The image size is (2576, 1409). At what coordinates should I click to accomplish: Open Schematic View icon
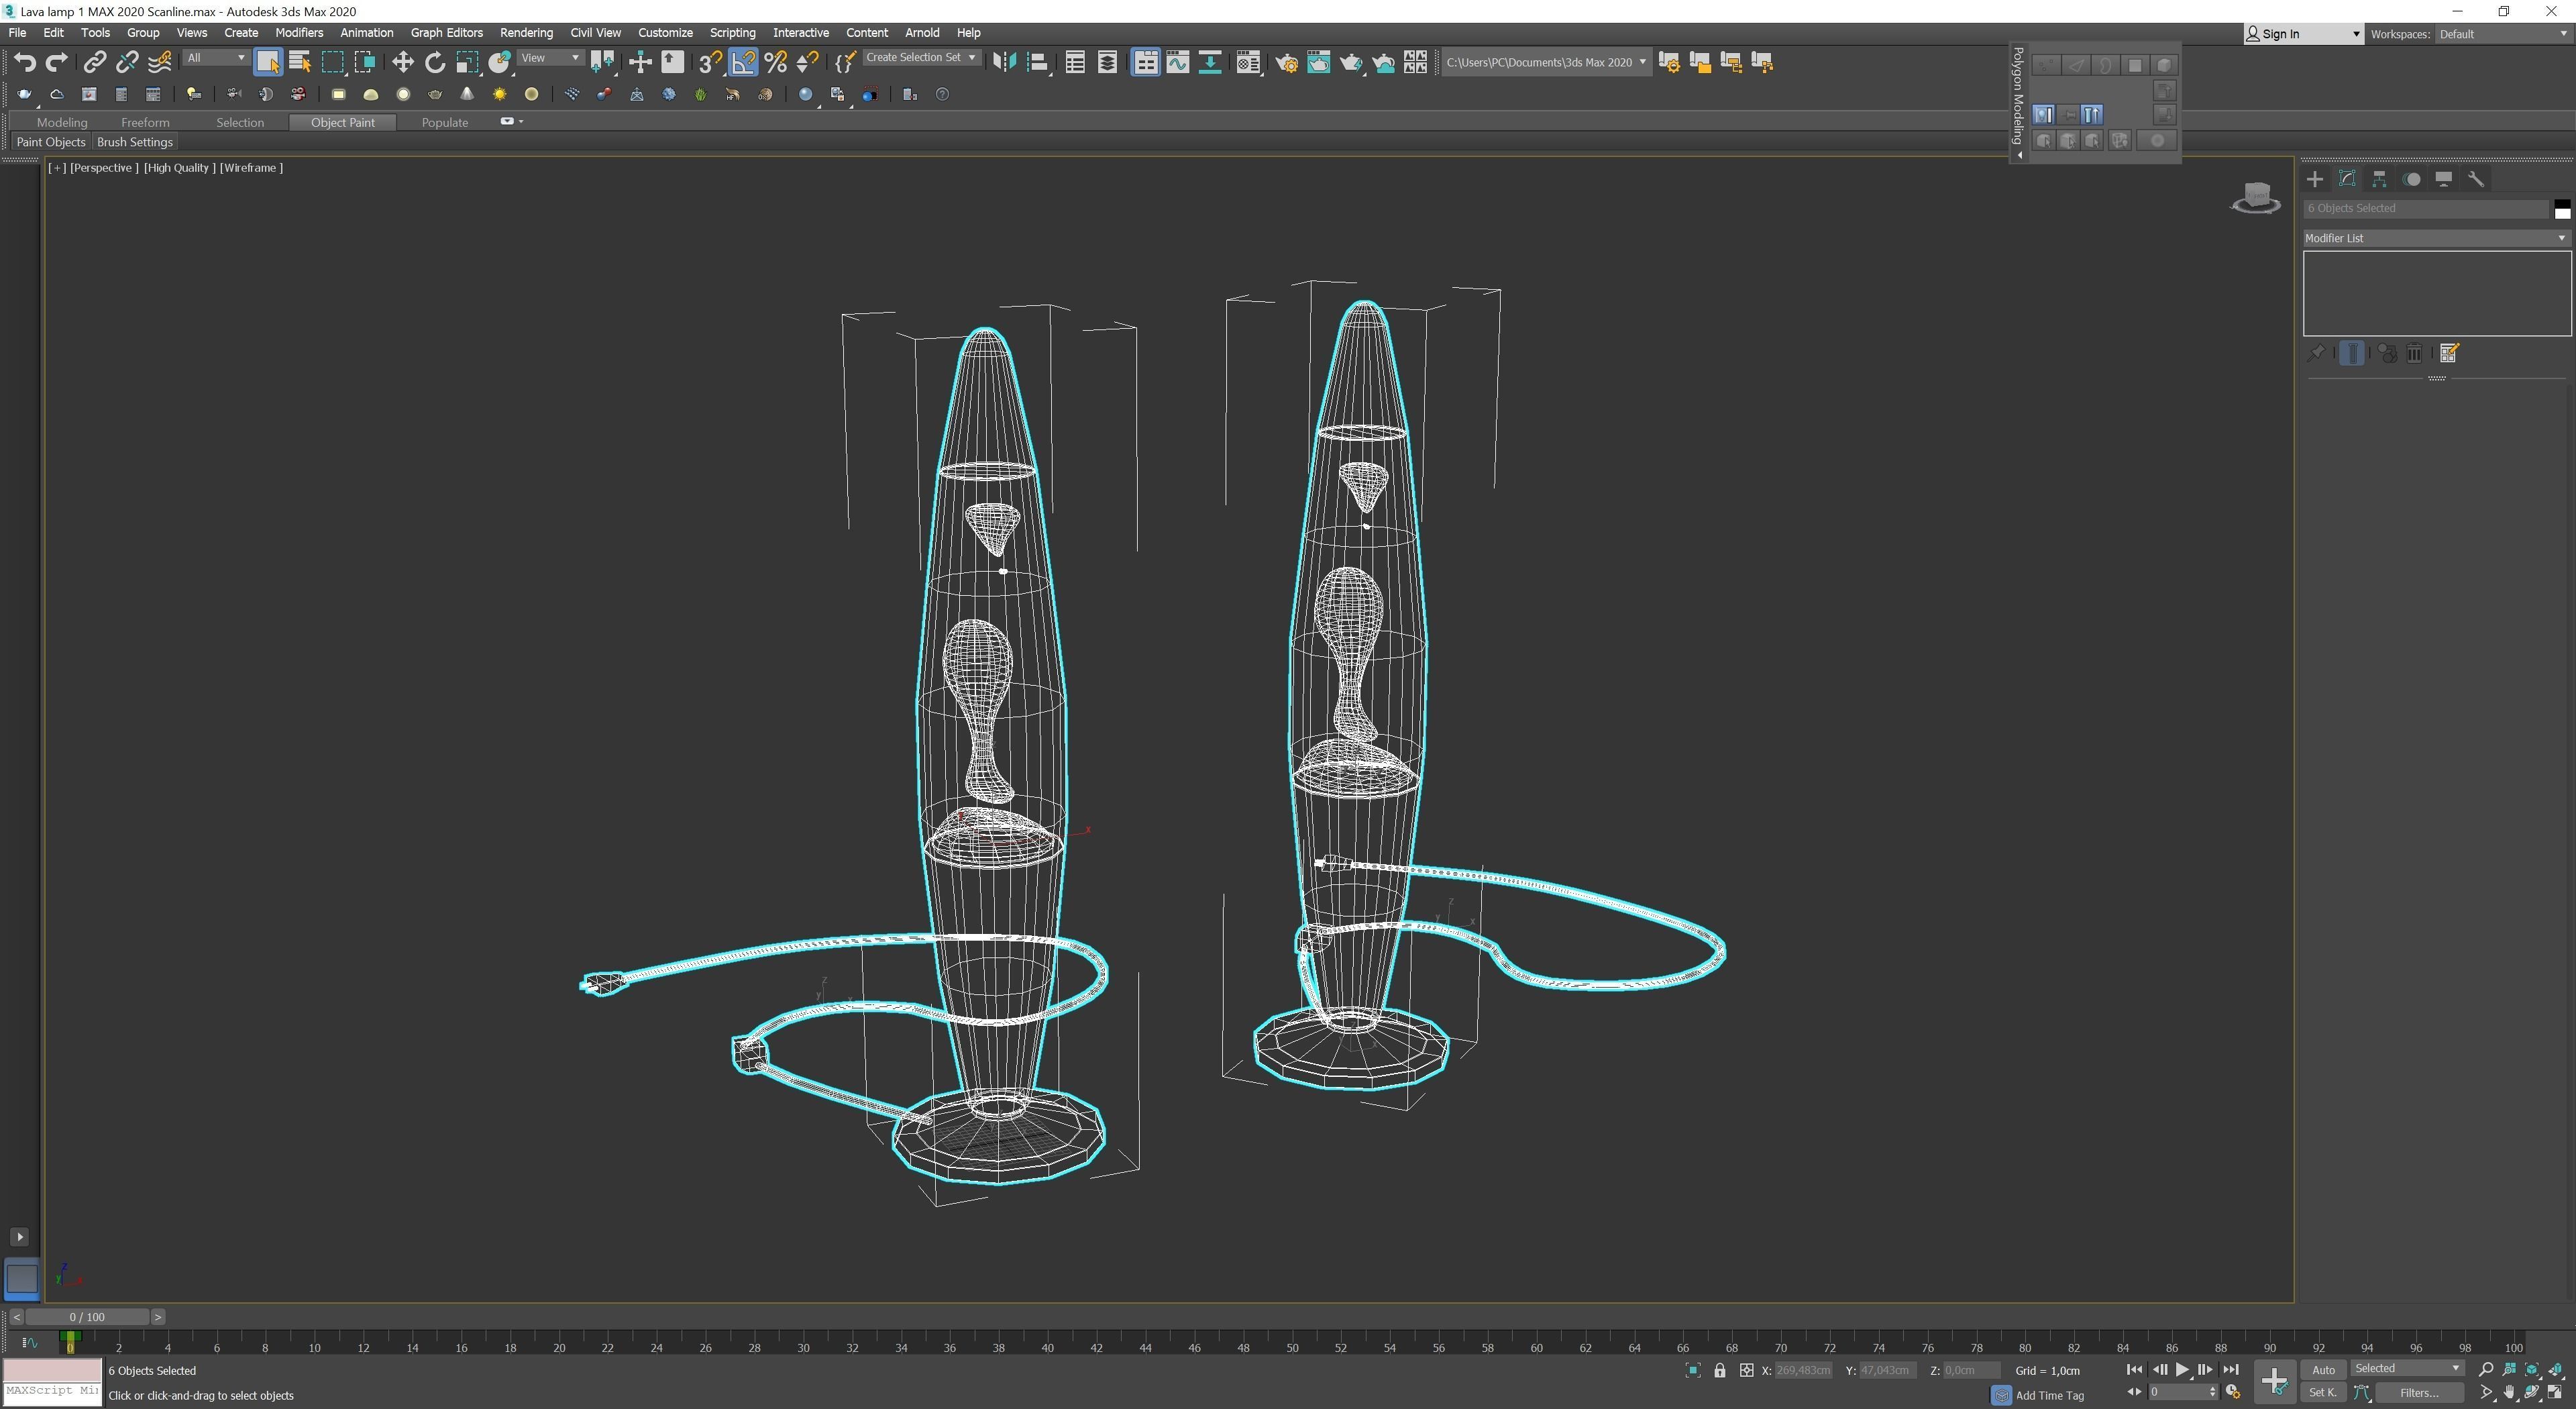click(x=1210, y=63)
